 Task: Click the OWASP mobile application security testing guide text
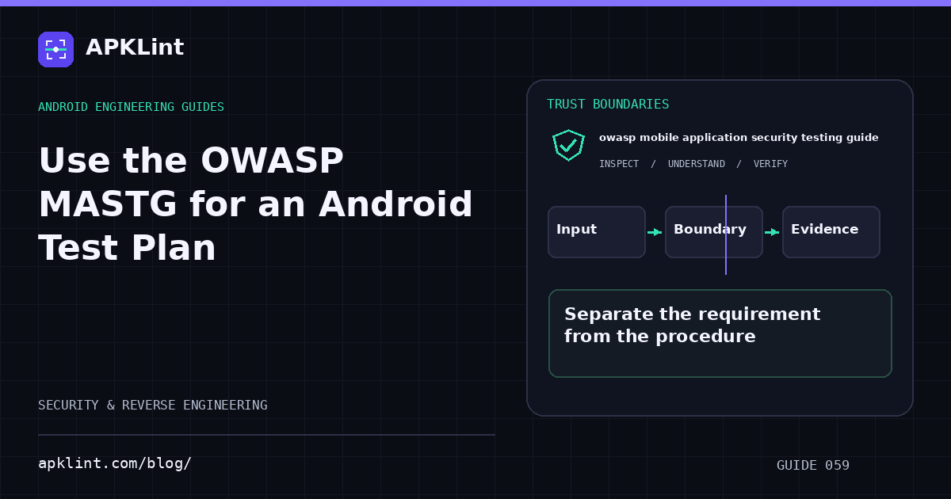(739, 138)
